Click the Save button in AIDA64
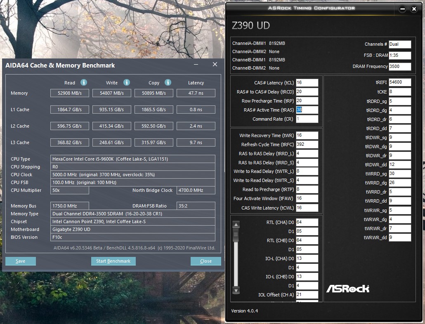The width and height of the screenshot is (425, 324). click(x=21, y=261)
